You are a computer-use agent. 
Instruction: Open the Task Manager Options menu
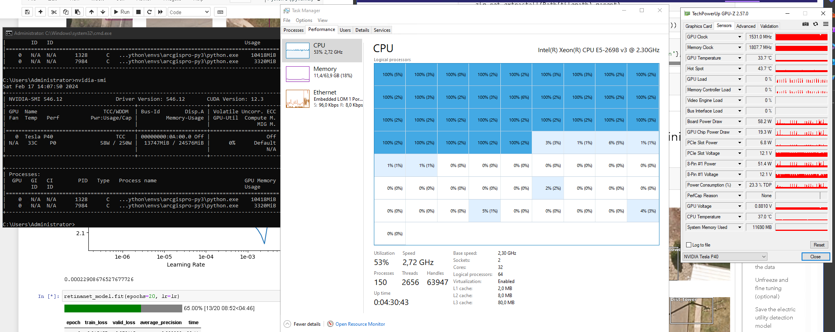click(x=304, y=20)
